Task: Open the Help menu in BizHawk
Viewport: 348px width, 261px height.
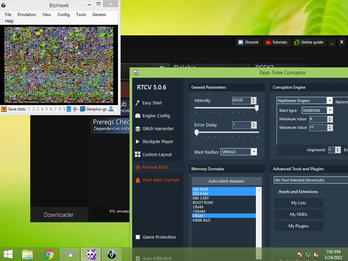Action: click(x=9, y=21)
